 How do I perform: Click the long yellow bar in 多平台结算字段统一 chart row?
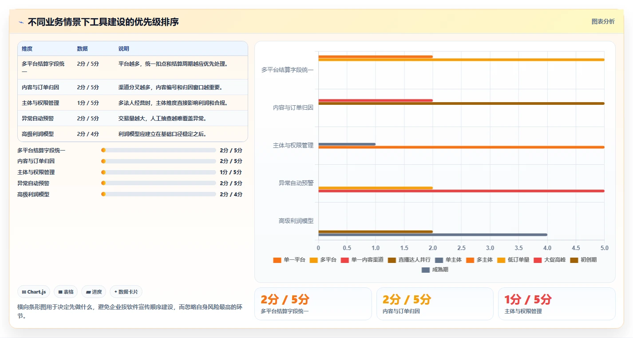coord(461,60)
